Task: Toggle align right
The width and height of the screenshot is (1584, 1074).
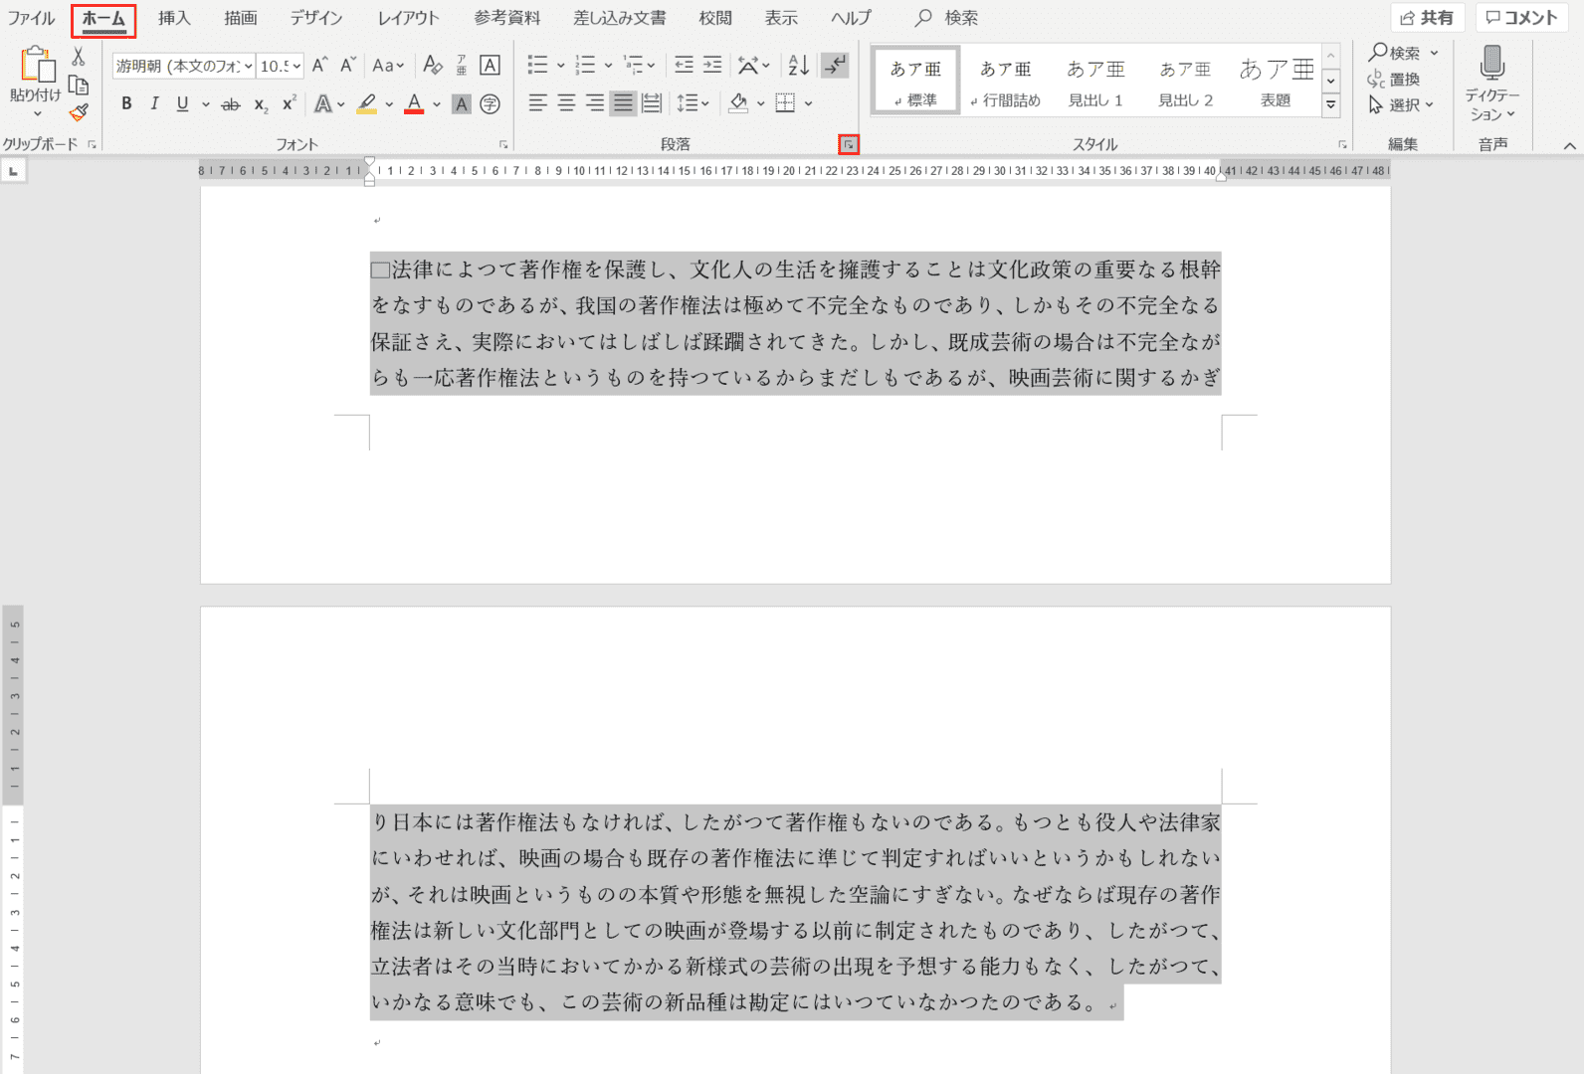Action: [x=595, y=103]
